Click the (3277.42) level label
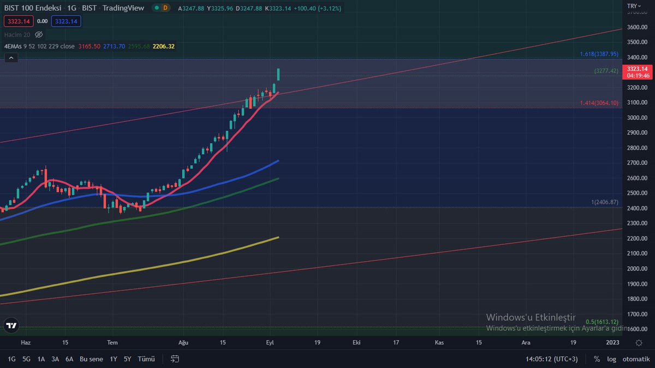 606,71
